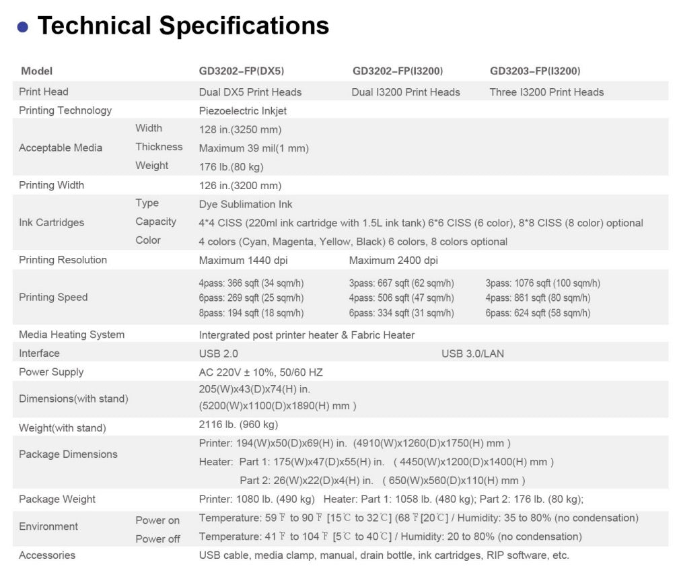Click the Maximum 2400 dpi value

(x=394, y=261)
